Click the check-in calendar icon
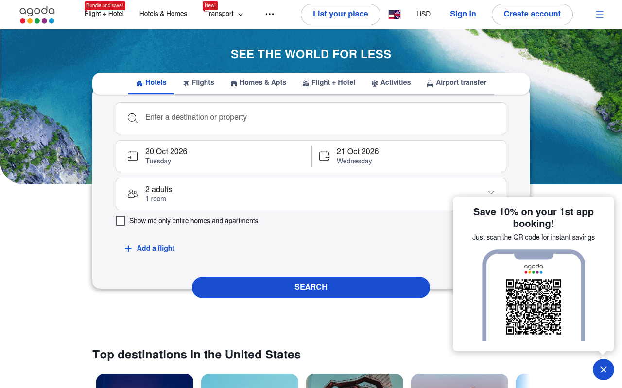This screenshot has width=622, height=388. (133, 156)
